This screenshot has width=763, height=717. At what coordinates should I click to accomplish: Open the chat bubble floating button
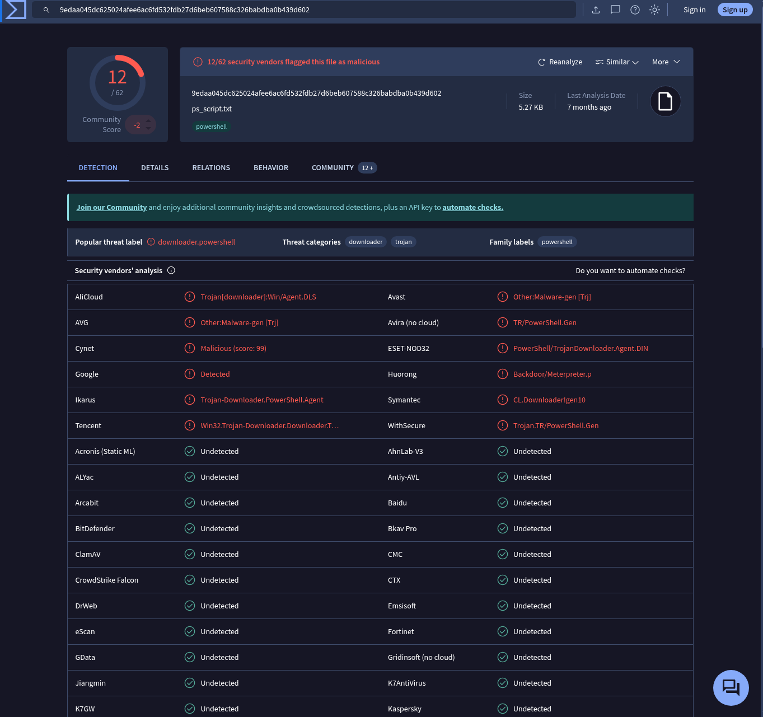click(x=731, y=687)
